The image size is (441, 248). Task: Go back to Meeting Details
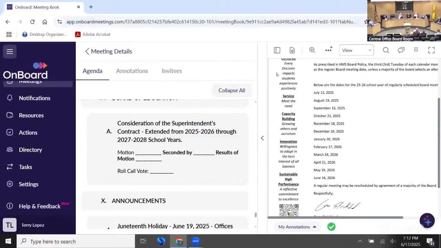pos(109,51)
